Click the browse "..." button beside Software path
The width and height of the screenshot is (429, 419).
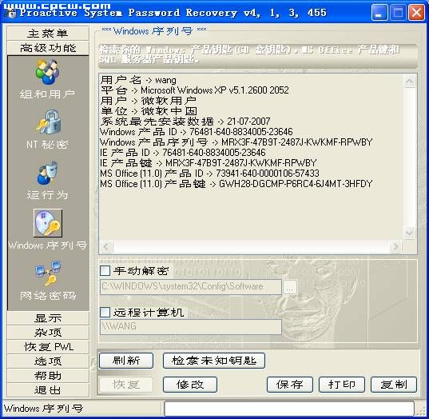pyautogui.click(x=290, y=287)
